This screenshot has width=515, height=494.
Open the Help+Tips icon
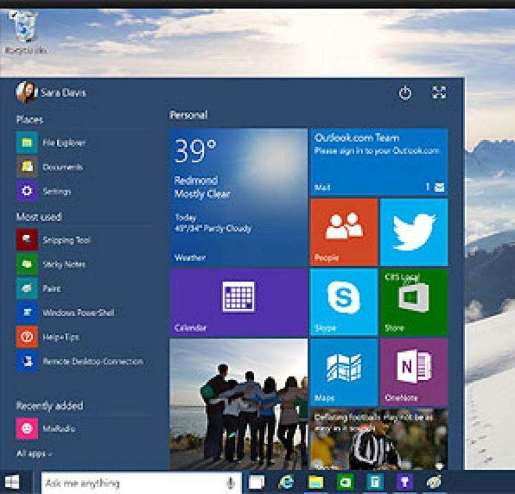coord(27,337)
